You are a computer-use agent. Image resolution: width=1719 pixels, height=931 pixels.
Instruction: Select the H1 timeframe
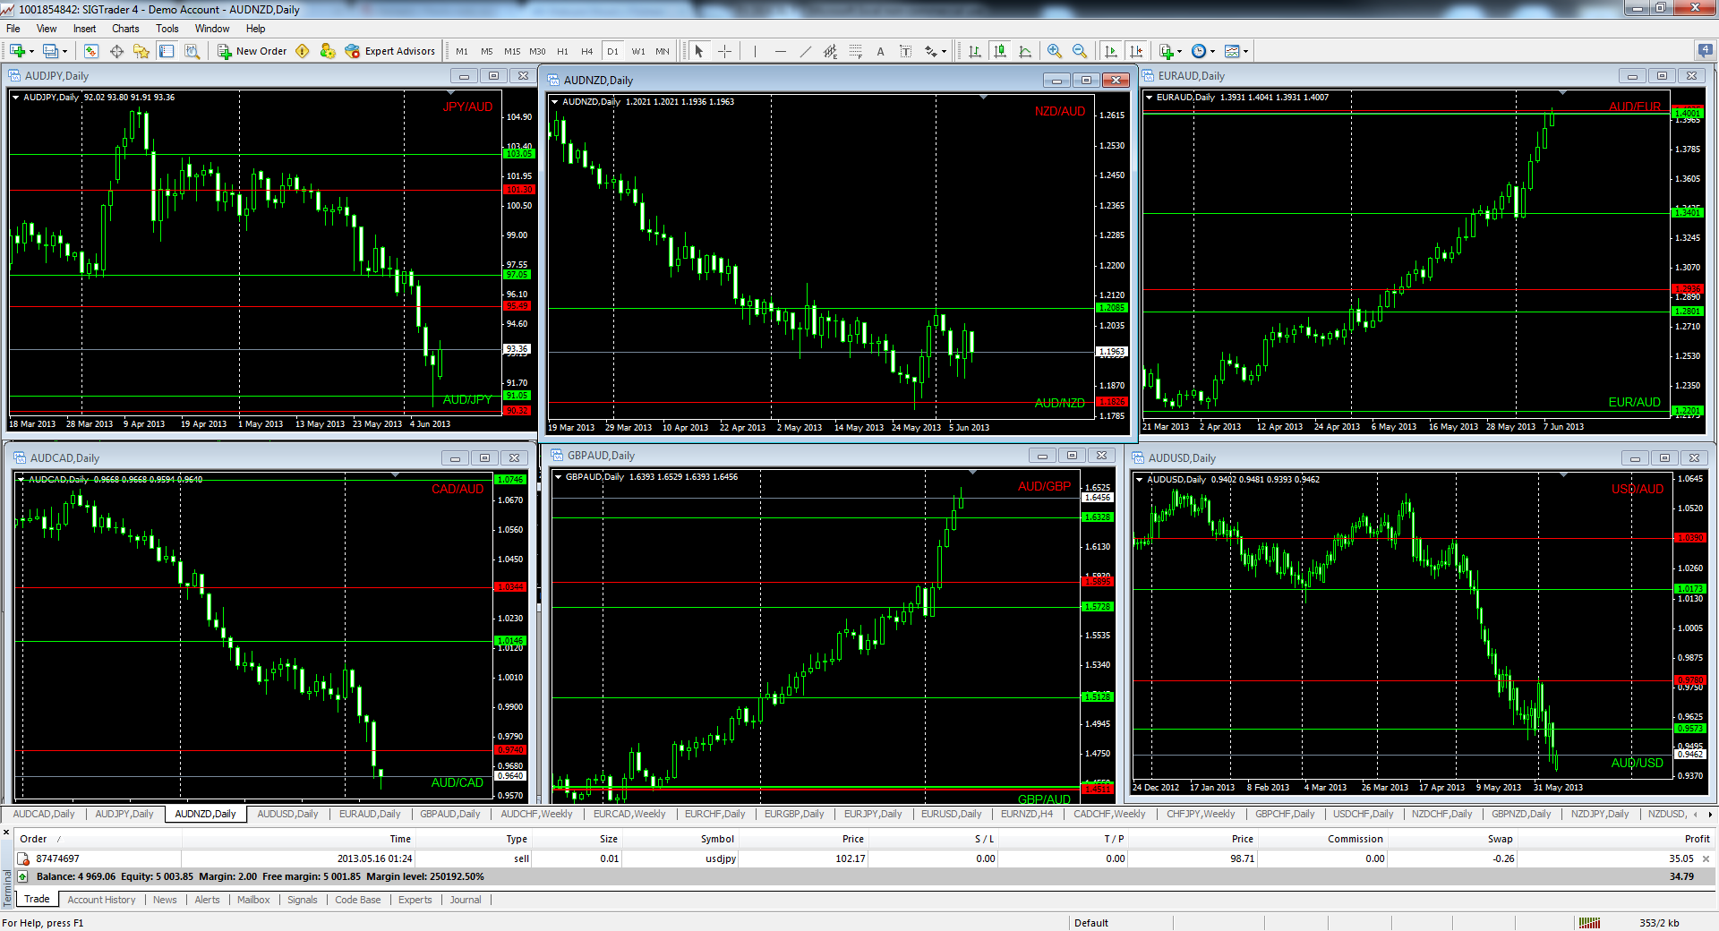tap(562, 51)
